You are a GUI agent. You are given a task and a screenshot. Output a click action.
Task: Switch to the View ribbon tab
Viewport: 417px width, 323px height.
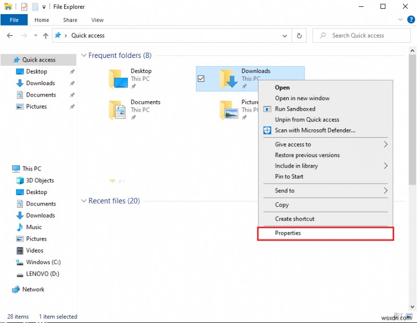(x=97, y=20)
